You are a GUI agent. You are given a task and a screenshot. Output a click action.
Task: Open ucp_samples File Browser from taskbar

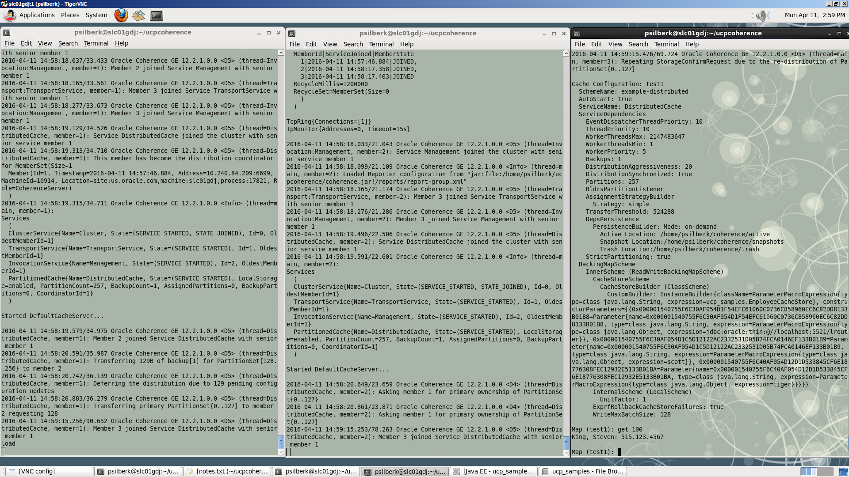point(583,471)
